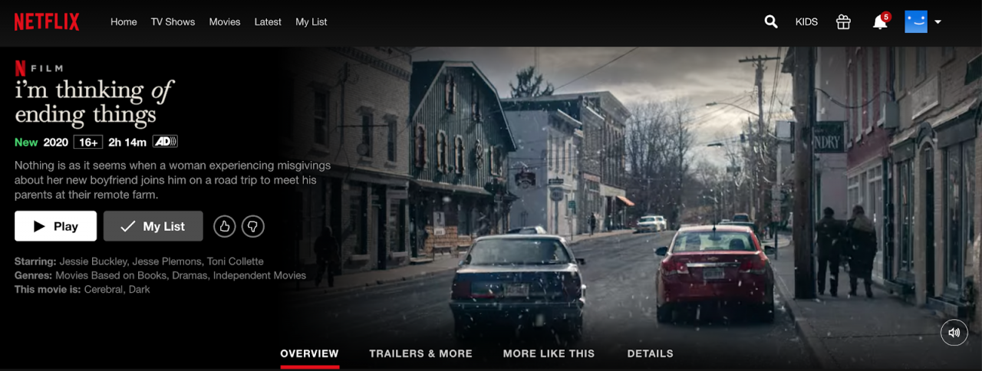
Task: Expand the profile dropdown arrow
Action: tap(938, 21)
